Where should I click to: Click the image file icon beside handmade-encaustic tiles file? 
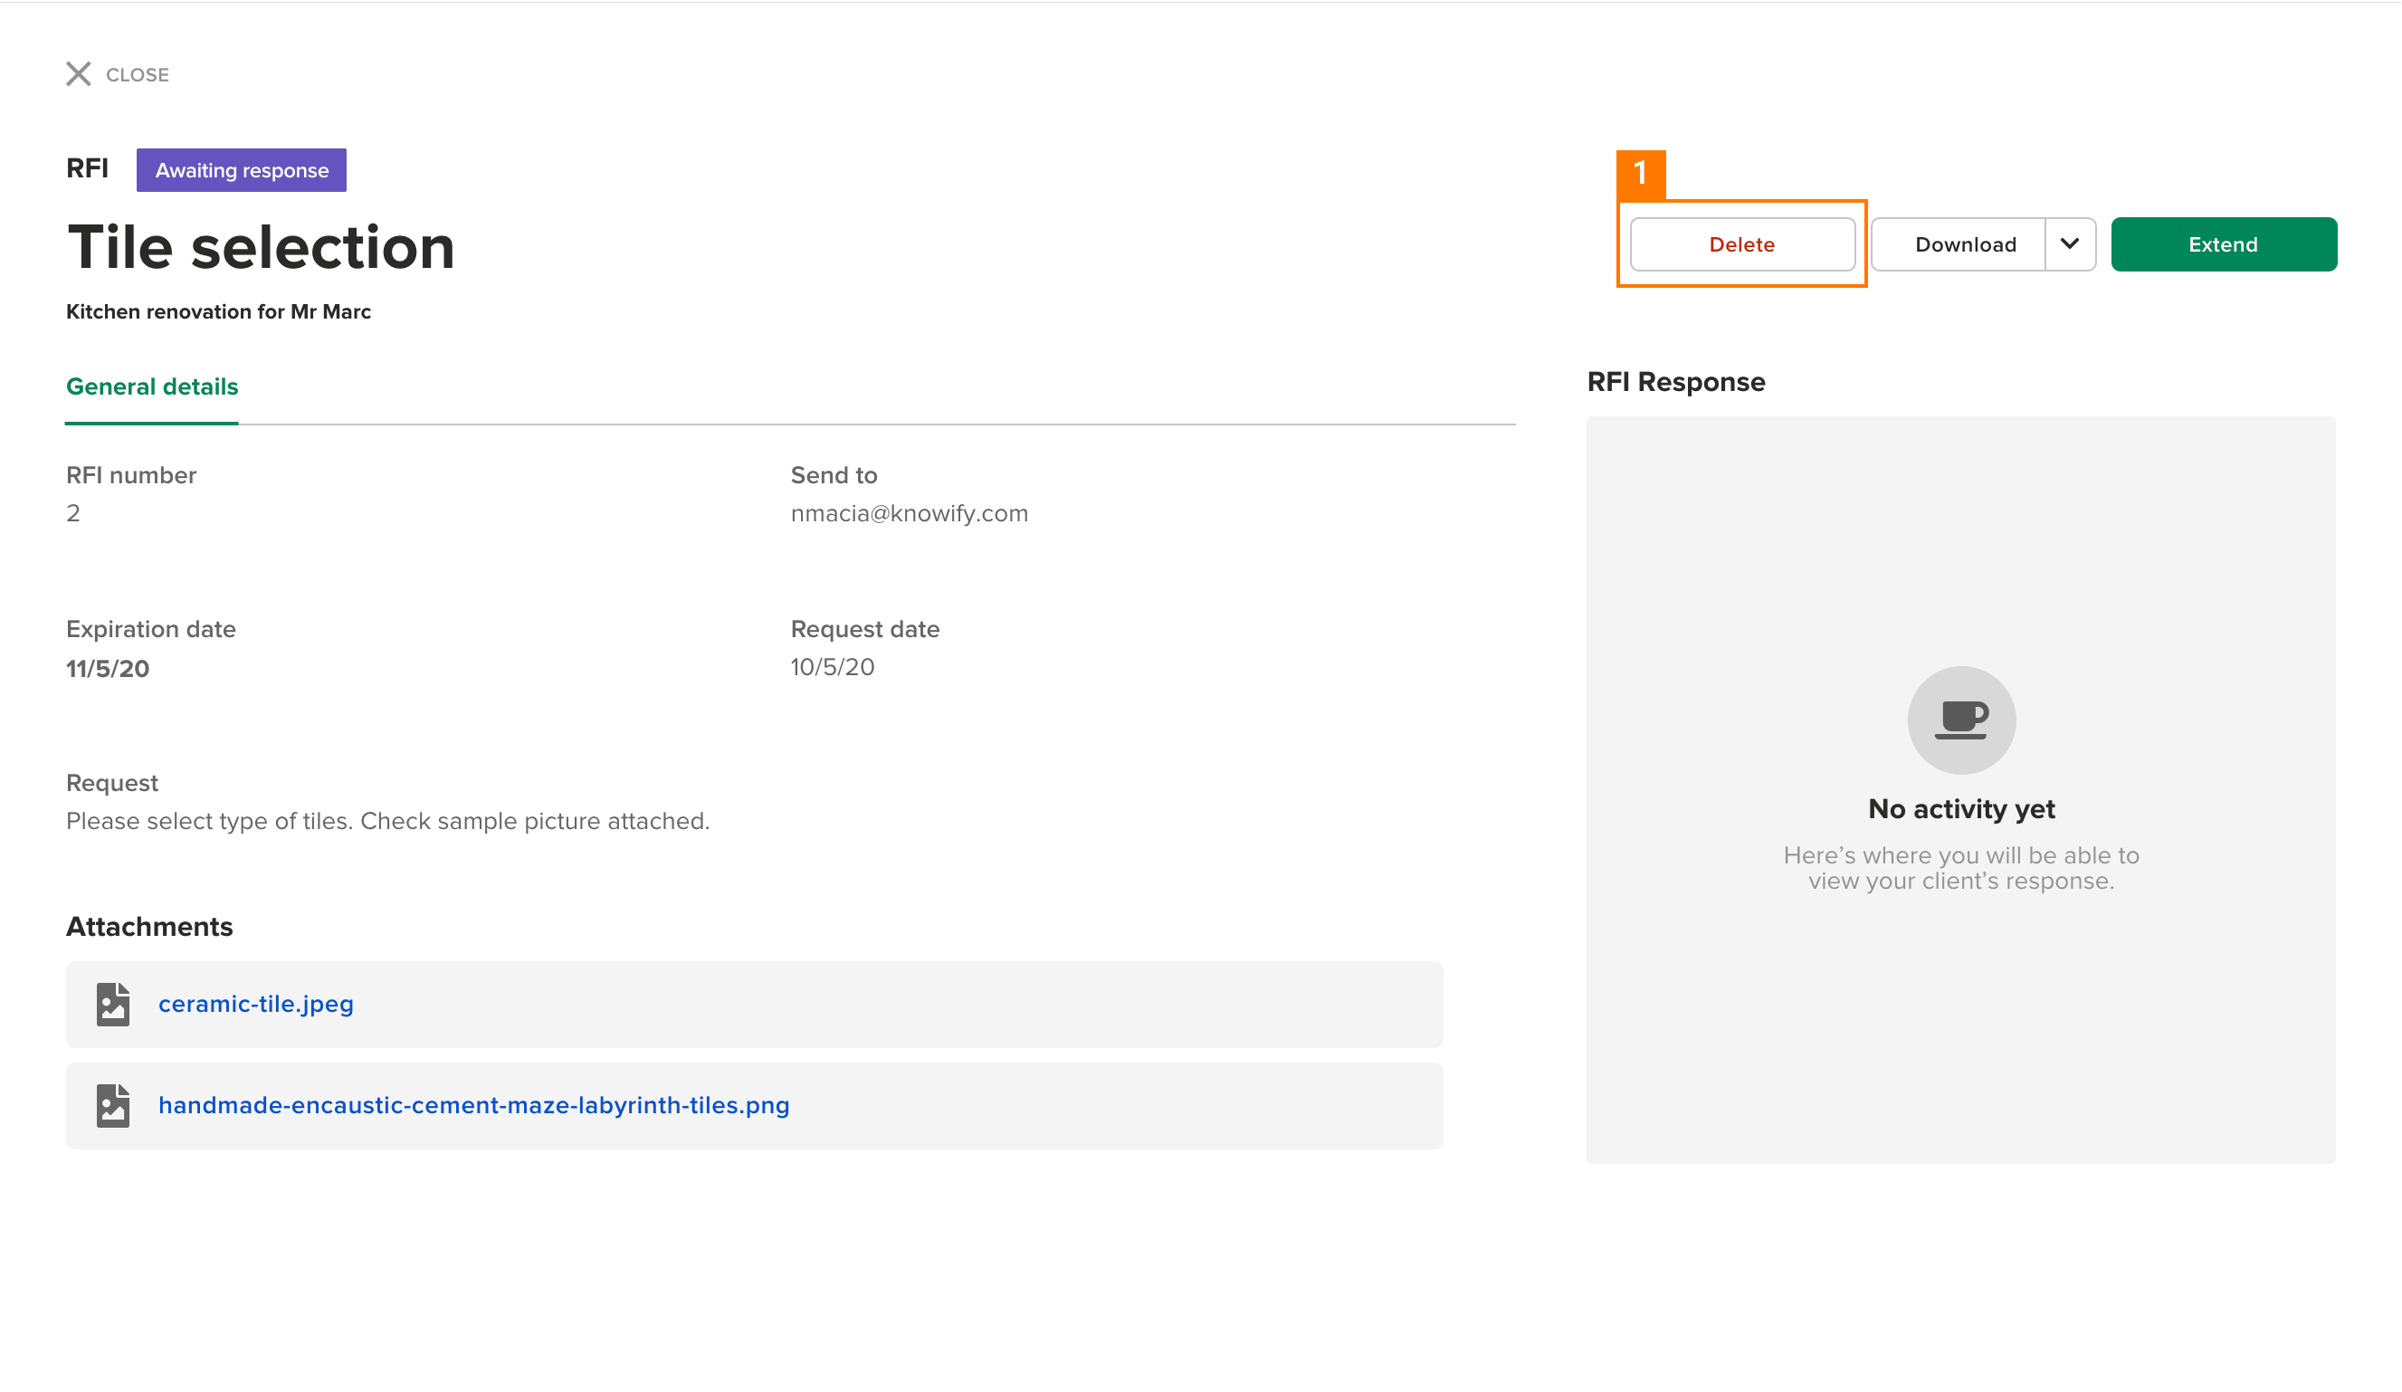point(112,1105)
